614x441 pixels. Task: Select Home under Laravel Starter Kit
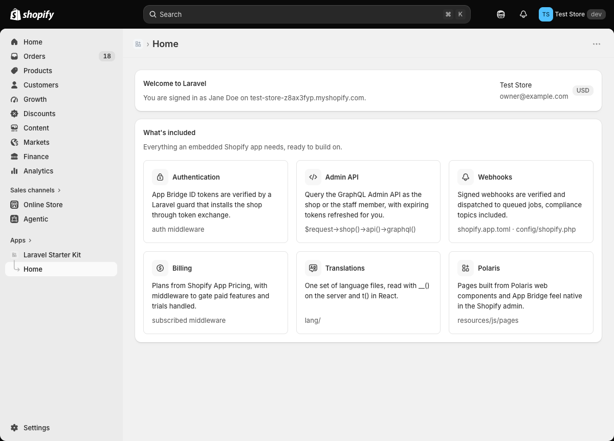[61, 269]
